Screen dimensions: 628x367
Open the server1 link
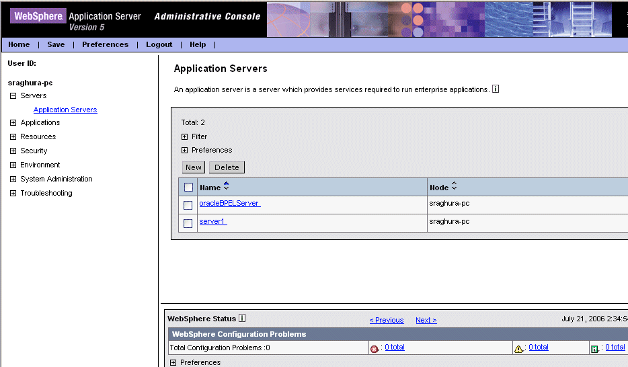pos(213,221)
